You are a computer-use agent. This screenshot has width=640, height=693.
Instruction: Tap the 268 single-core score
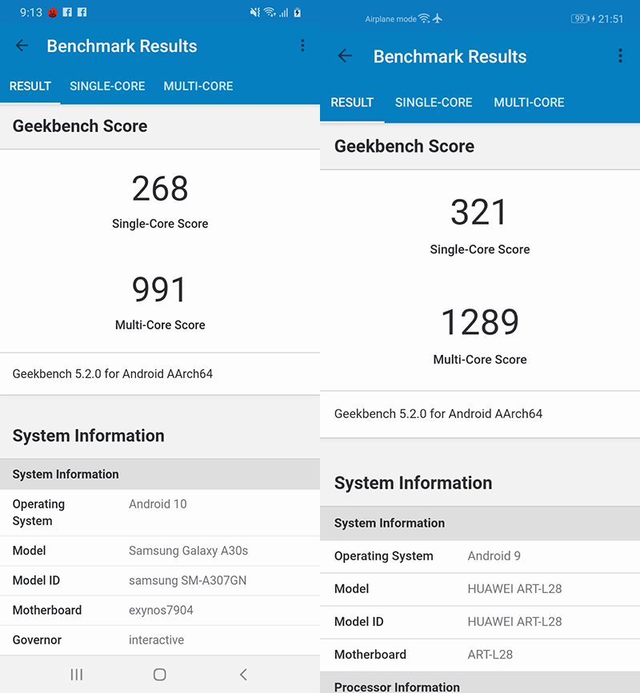pos(160,189)
